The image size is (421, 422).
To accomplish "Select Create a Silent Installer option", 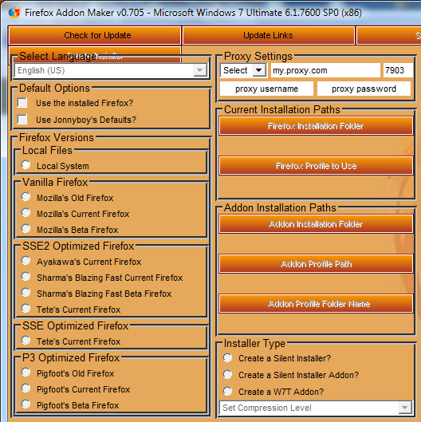I will (x=227, y=357).
